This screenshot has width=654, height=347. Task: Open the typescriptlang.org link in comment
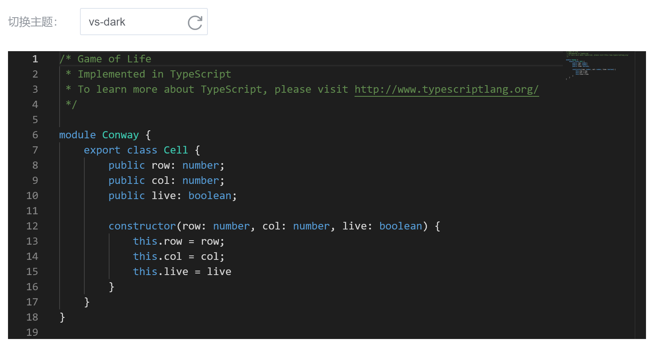447,90
